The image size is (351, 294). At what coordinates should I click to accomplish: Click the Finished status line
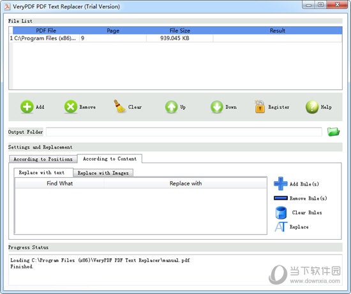(22, 267)
